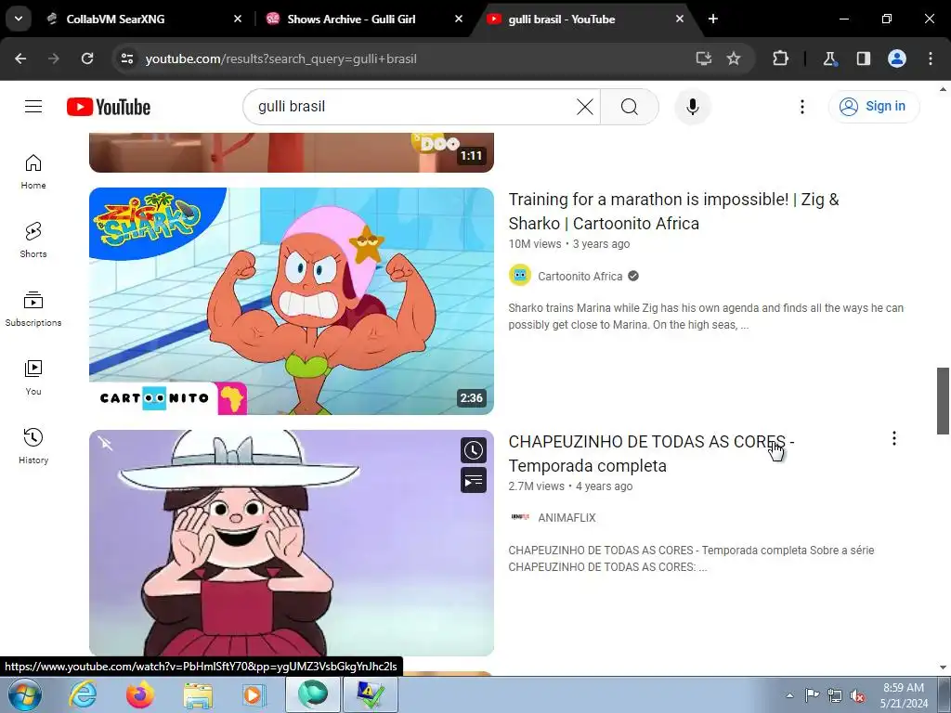Launch Firefox from the taskbar

point(139,694)
